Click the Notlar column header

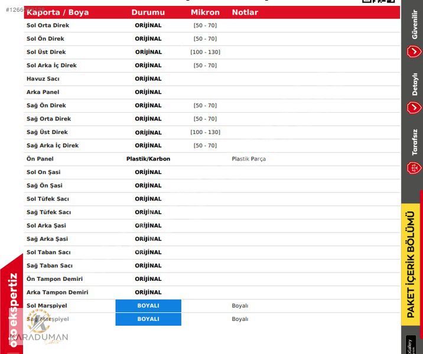tap(245, 12)
